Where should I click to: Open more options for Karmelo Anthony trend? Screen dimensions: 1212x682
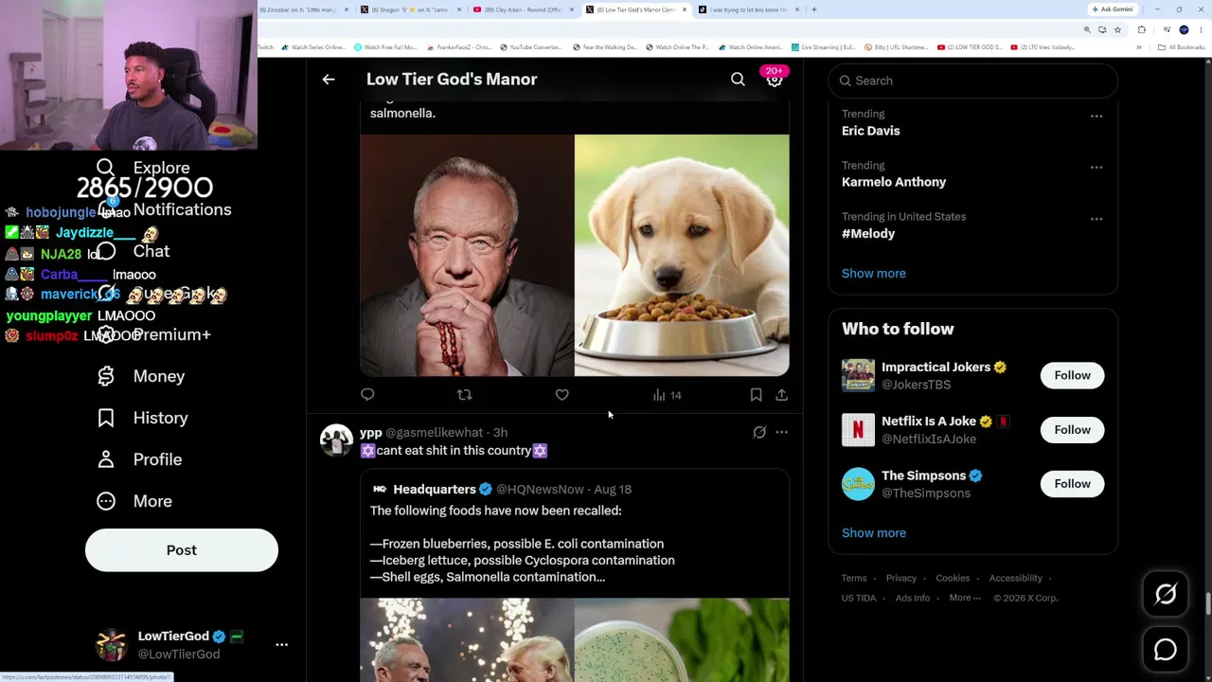click(1096, 168)
